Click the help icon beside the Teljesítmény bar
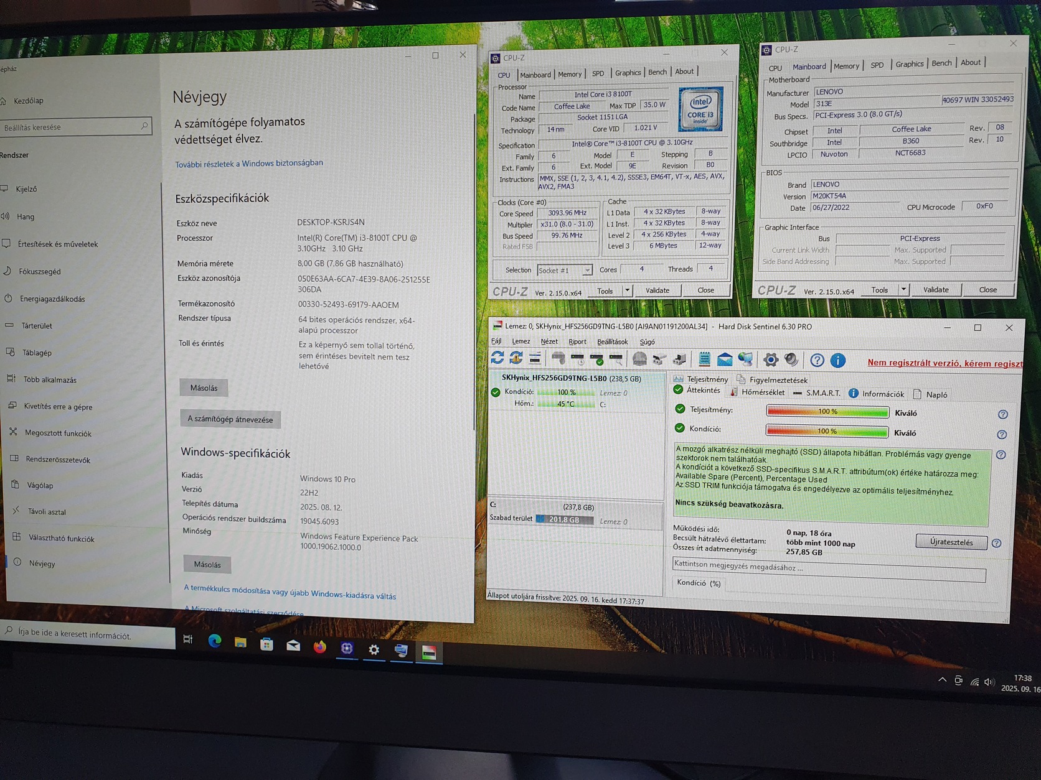Screen dimensions: 1041x780 [1003, 414]
